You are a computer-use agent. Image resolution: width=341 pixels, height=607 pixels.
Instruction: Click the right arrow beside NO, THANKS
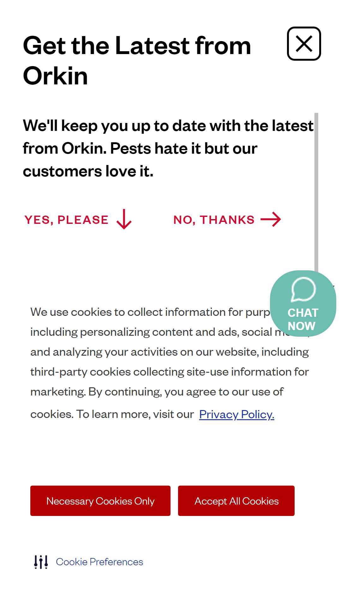tap(271, 219)
